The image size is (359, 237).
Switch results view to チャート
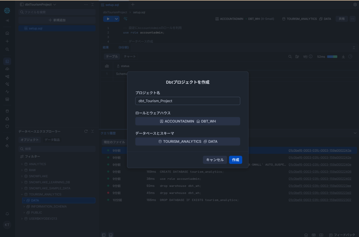pos(130,56)
